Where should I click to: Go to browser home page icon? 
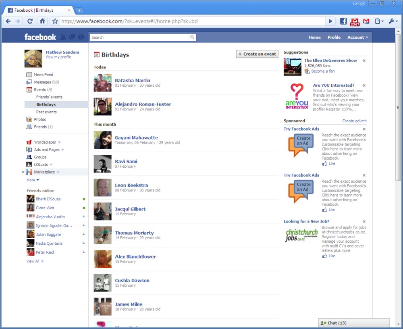coord(42,21)
